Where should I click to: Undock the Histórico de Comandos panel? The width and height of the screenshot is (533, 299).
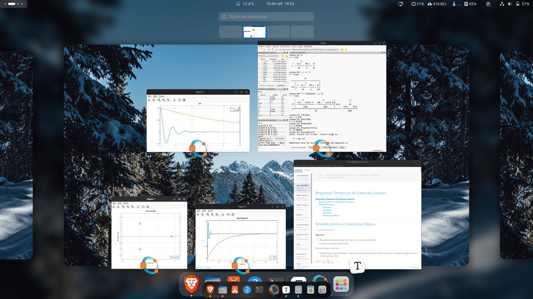coord(284,120)
